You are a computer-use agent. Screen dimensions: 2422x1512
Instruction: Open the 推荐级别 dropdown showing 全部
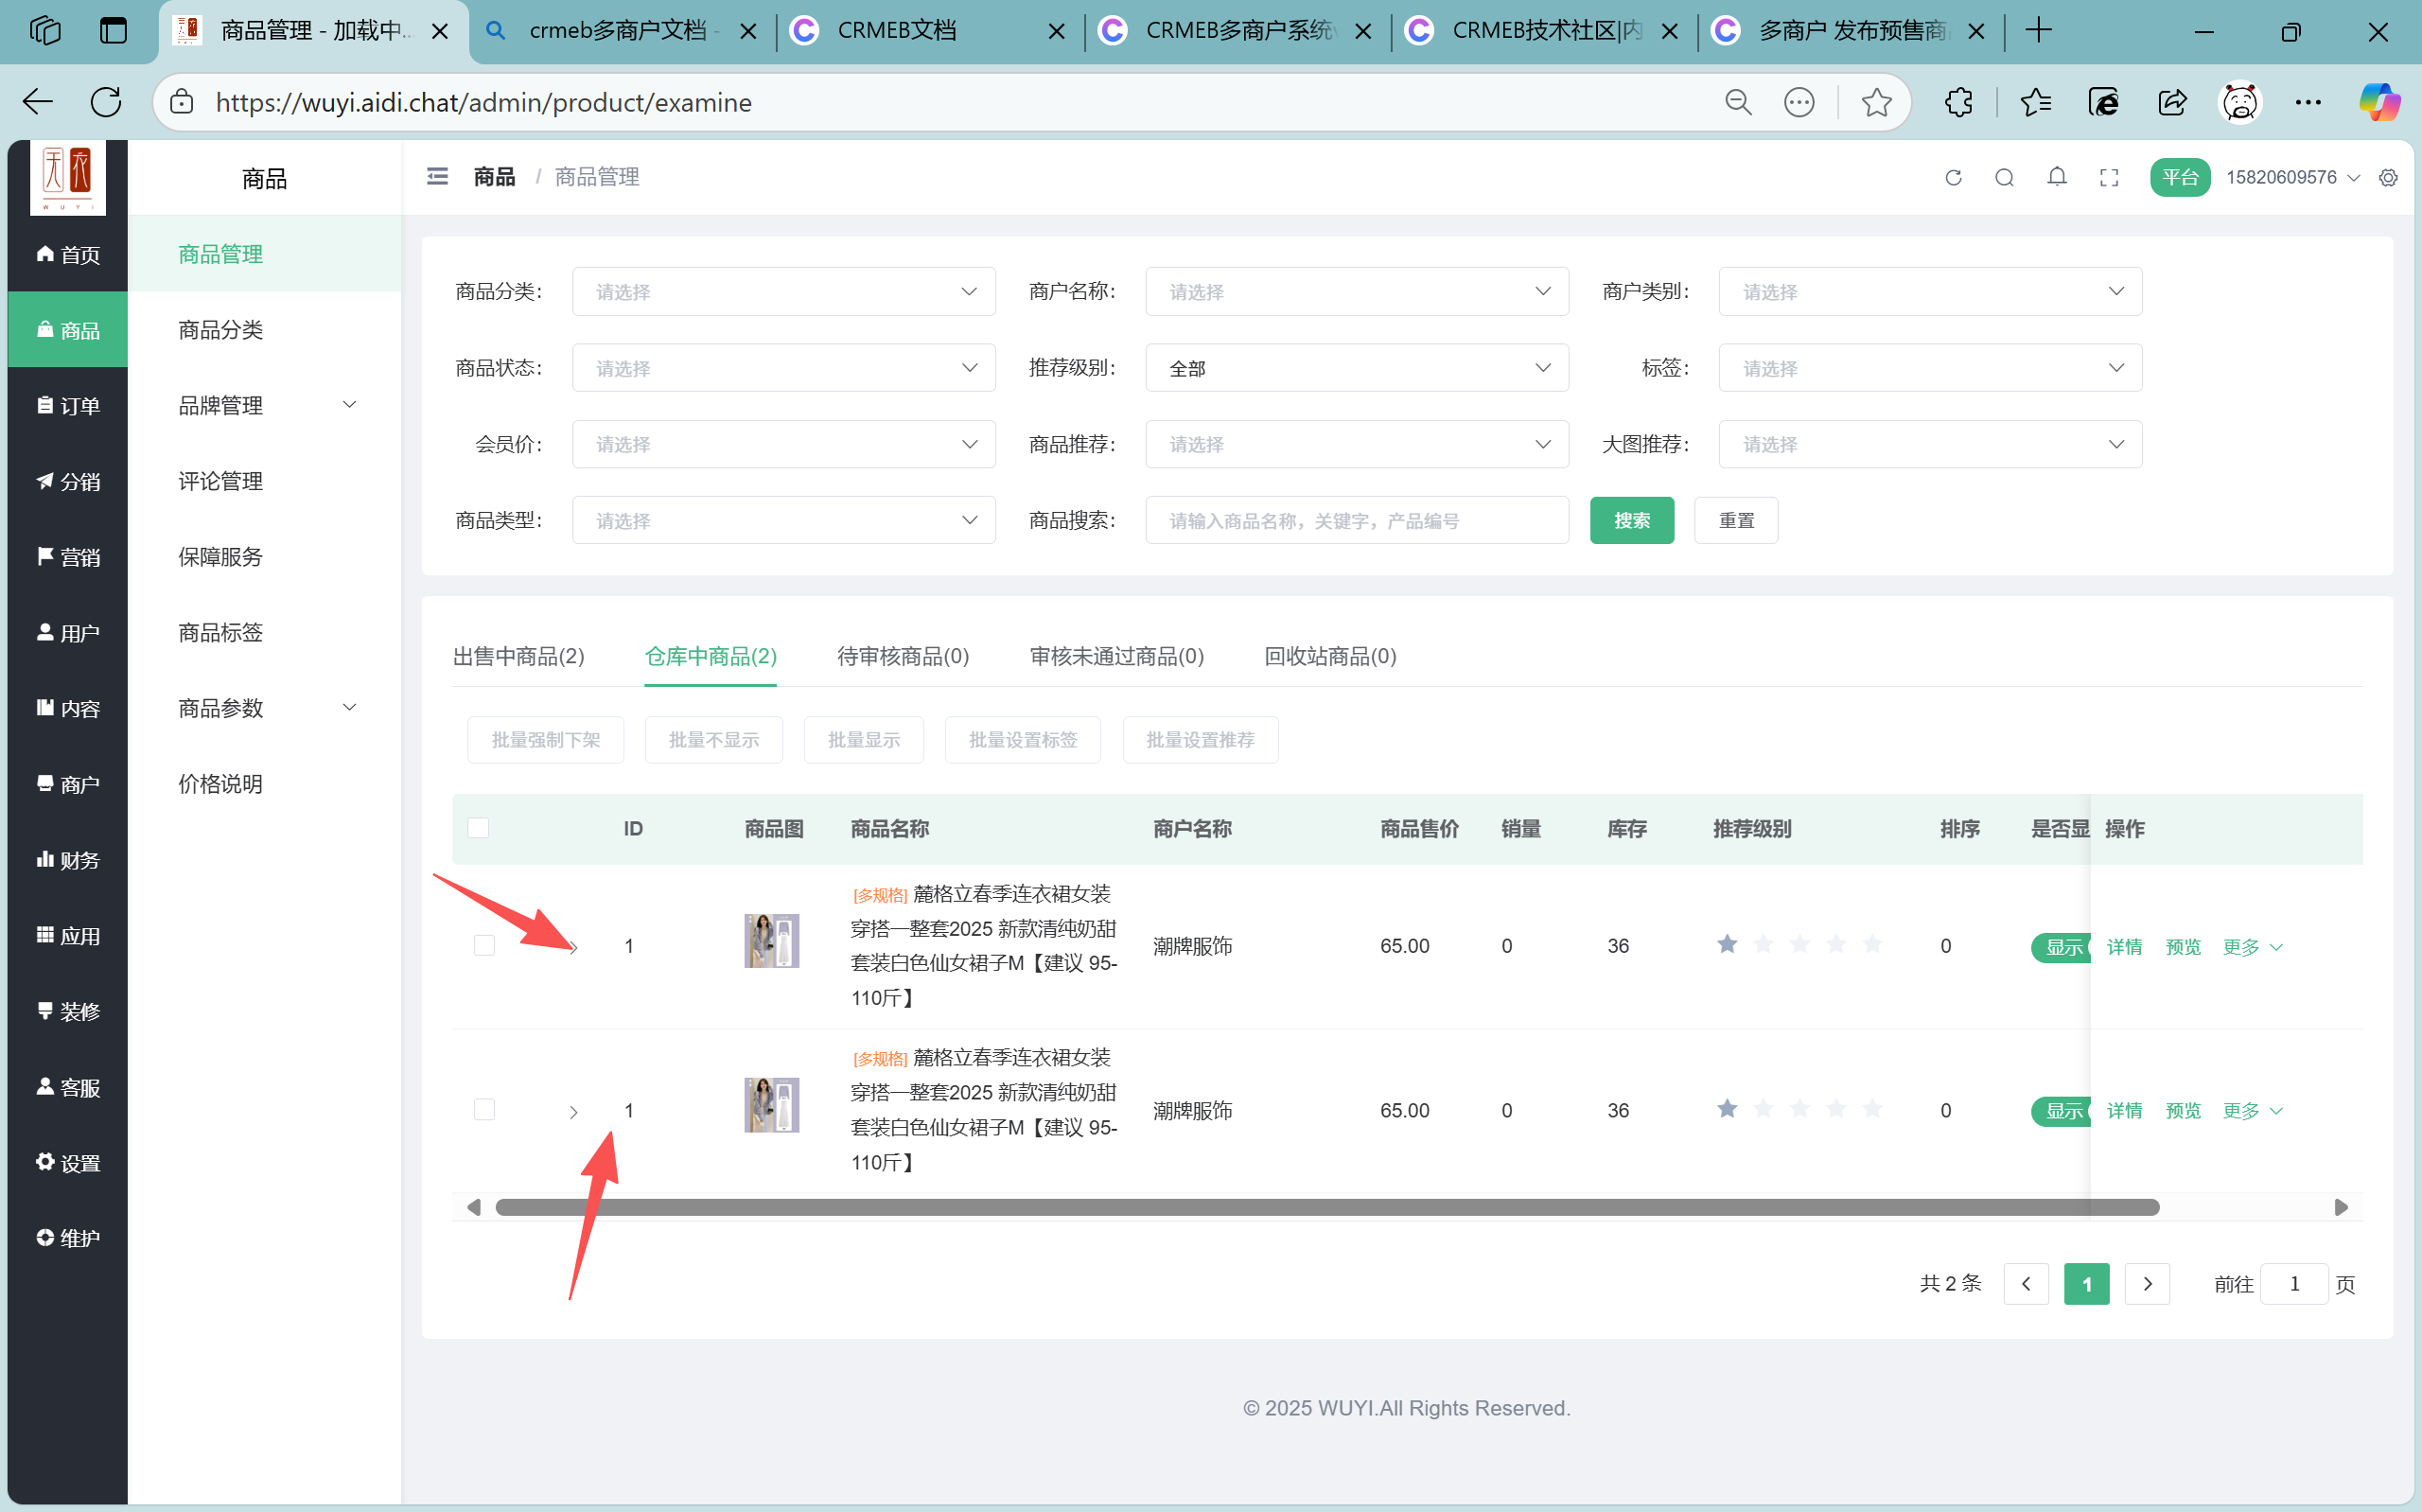click(1357, 368)
